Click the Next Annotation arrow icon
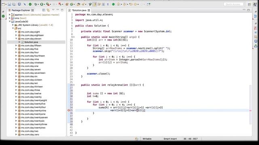 [x=119, y=4]
